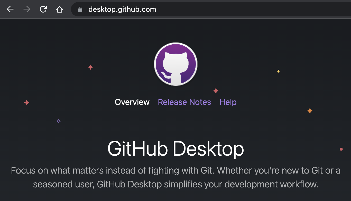
Task: Click the small yellow sparkle star
Action: click(278, 71)
